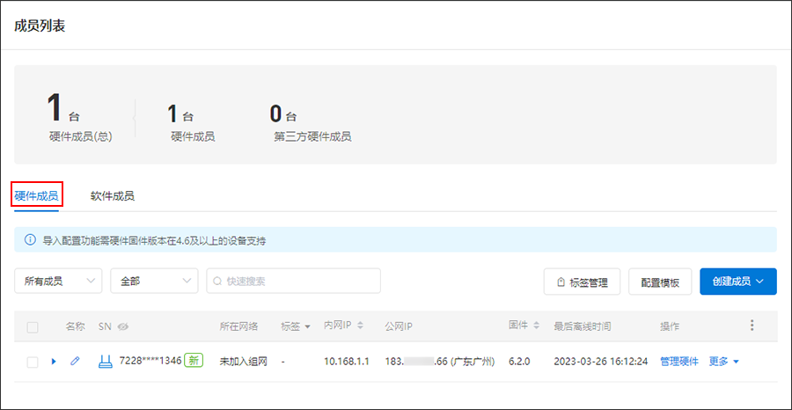The image size is (792, 410).
Task: Switch to 软件成员 tab
Action: [x=113, y=196]
